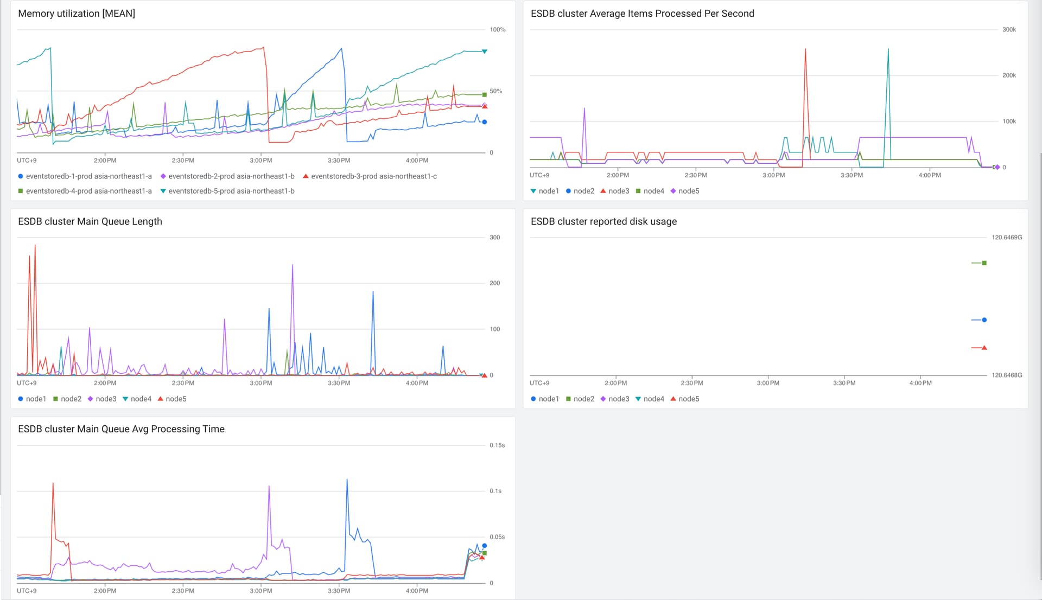
Task: Toggle eventstoredb-3-prod asia-northeast1-c legend entry
Action: click(370, 176)
